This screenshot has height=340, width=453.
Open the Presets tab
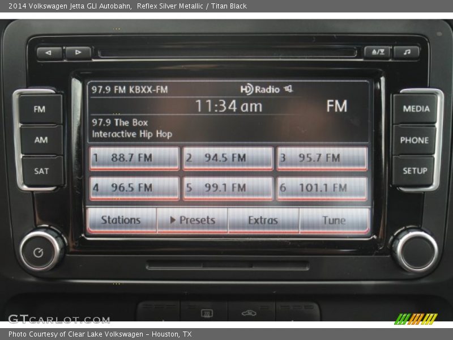pos(193,220)
